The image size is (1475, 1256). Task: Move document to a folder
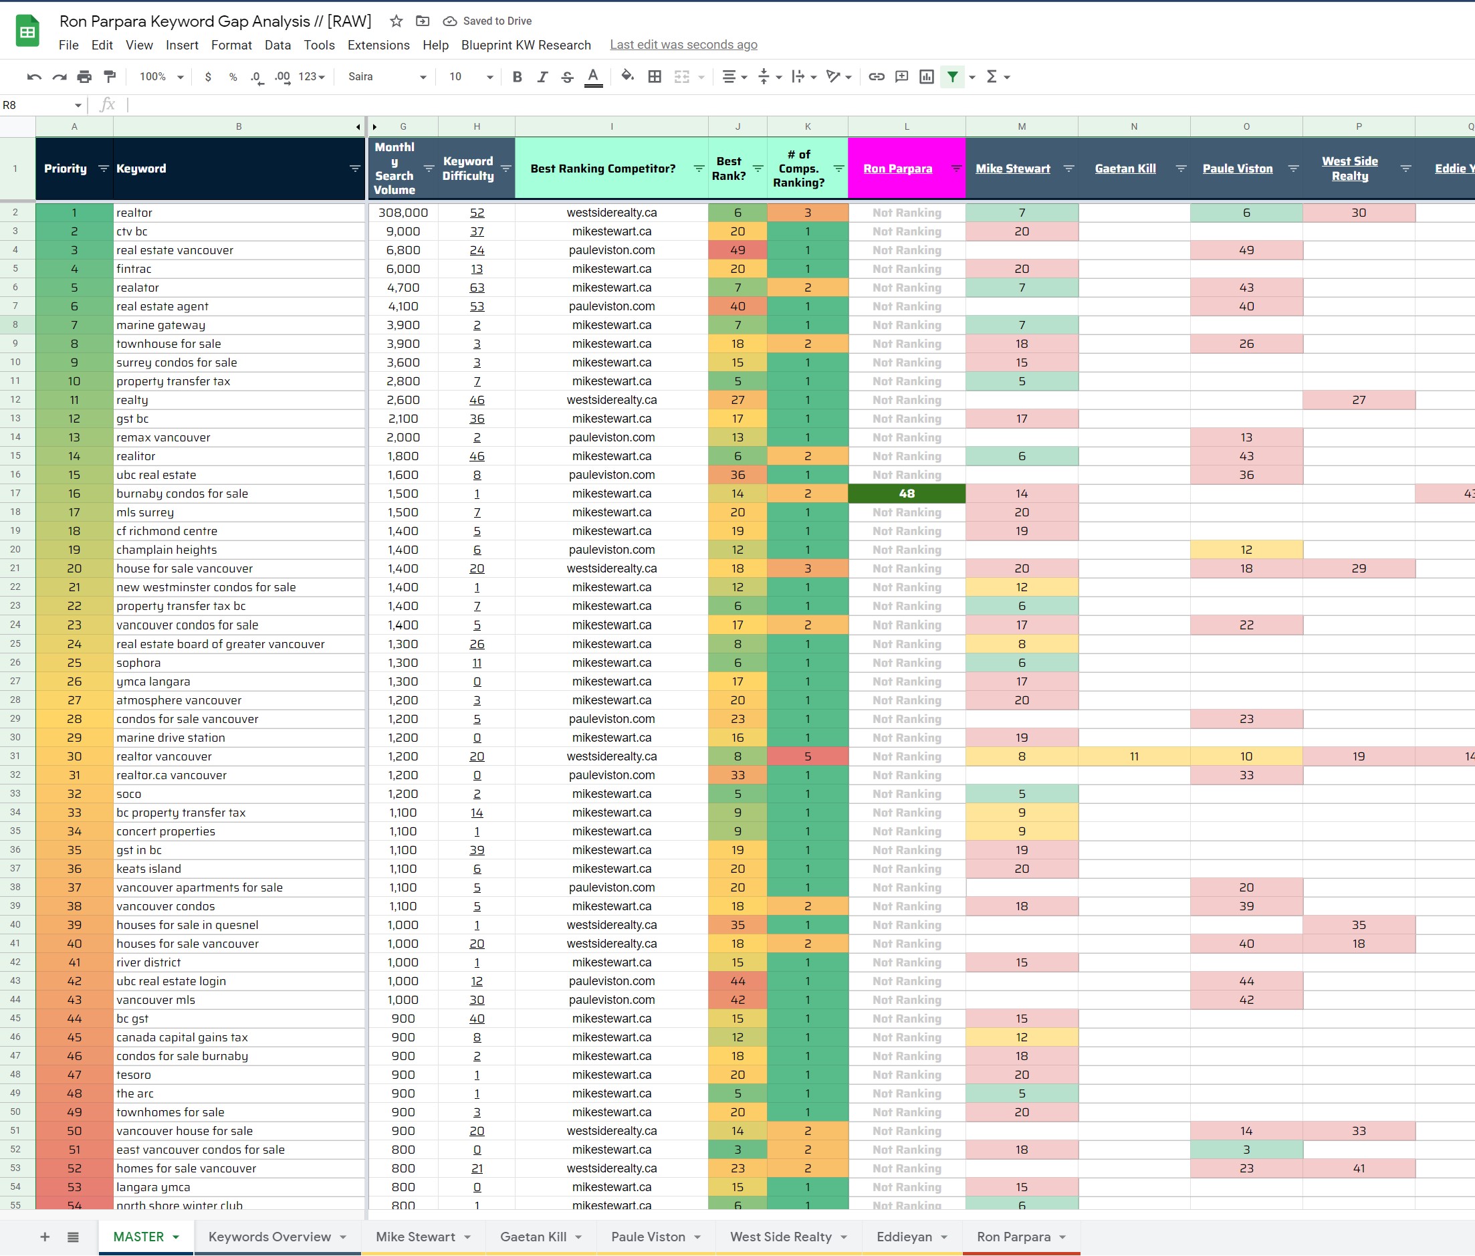423,21
